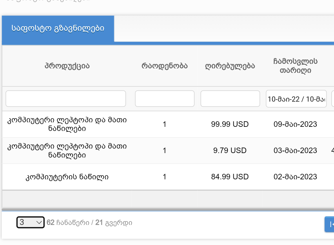Image resolution: width=334 pixels, height=245 pixels.
Task: Focus the რაოდენობა filter text field
Action: (x=164, y=99)
